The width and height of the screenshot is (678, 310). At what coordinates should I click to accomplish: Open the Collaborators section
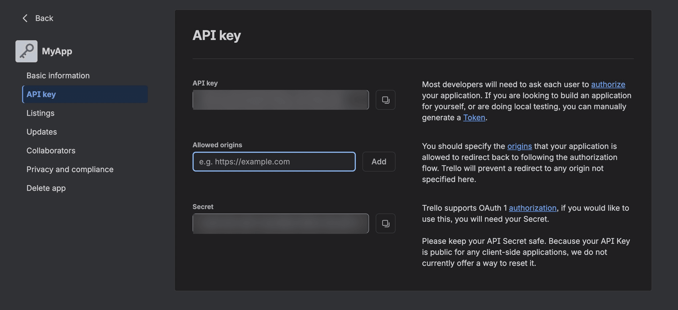51,151
